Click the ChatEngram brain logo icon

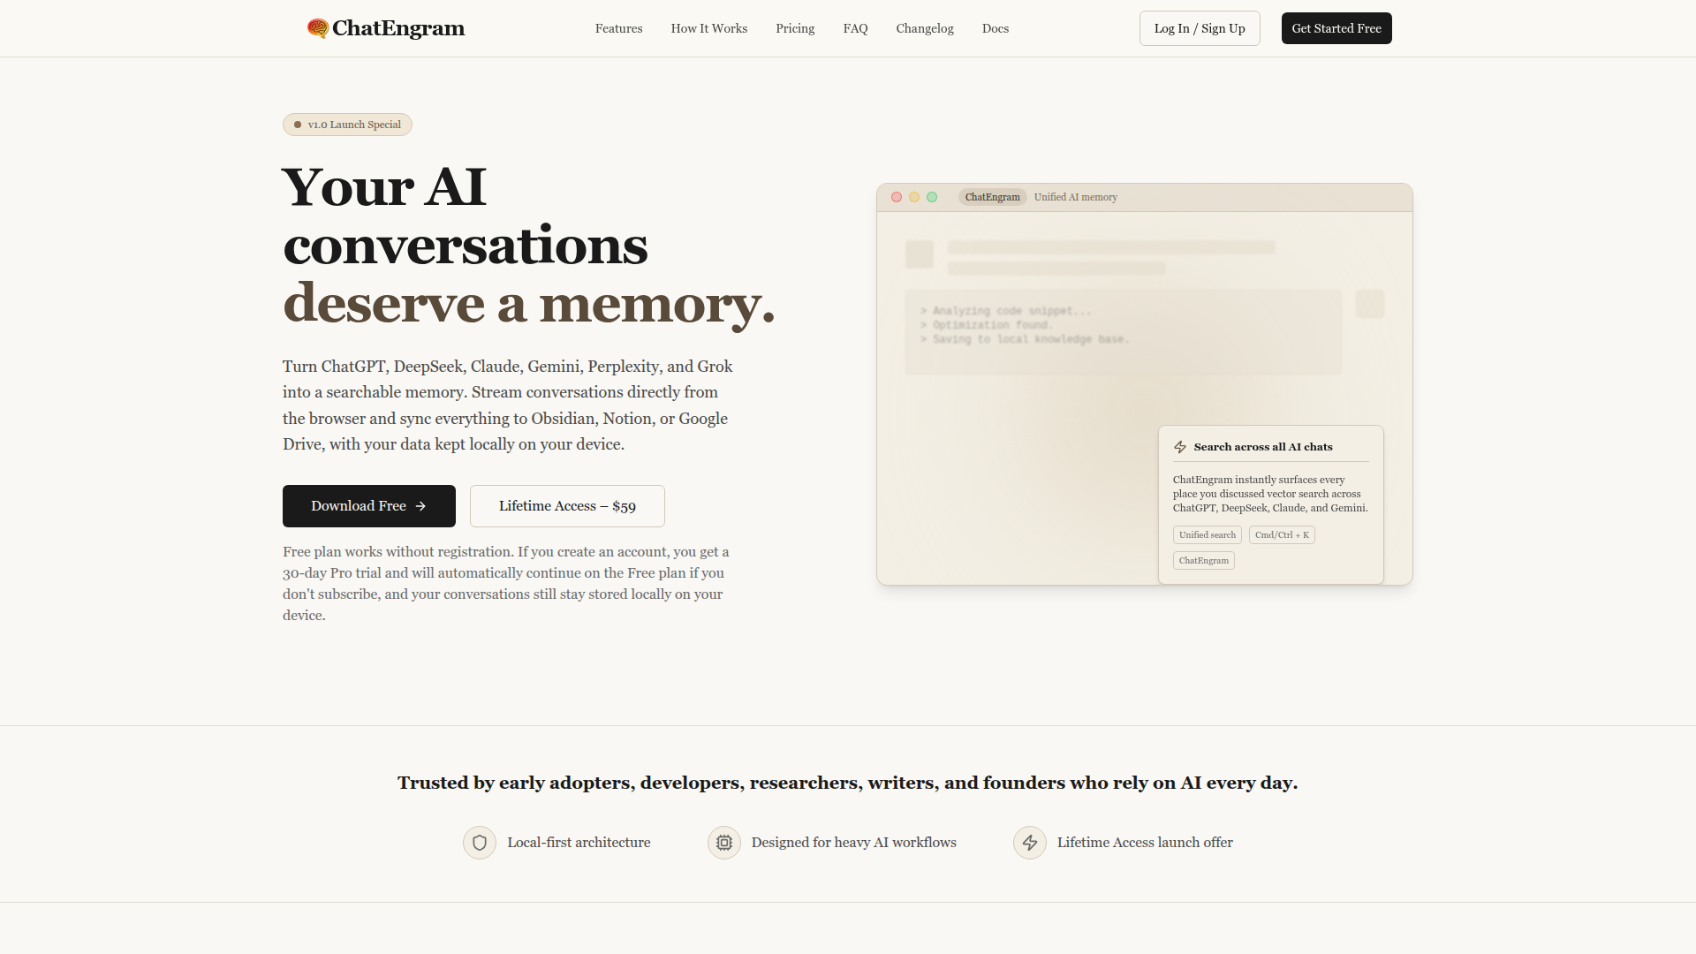tap(318, 28)
